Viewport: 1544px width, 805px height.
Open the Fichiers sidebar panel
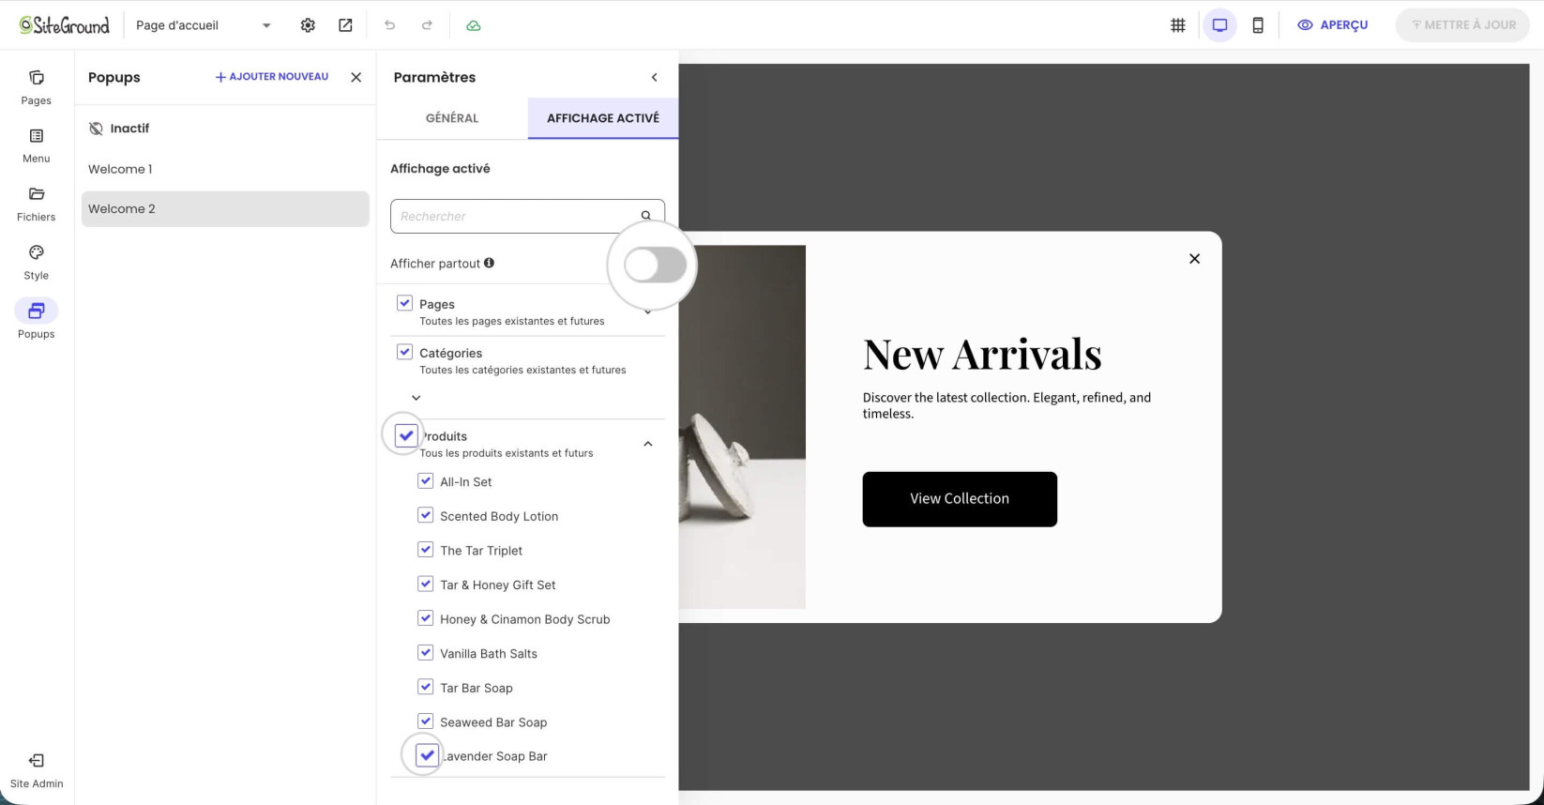click(x=37, y=204)
